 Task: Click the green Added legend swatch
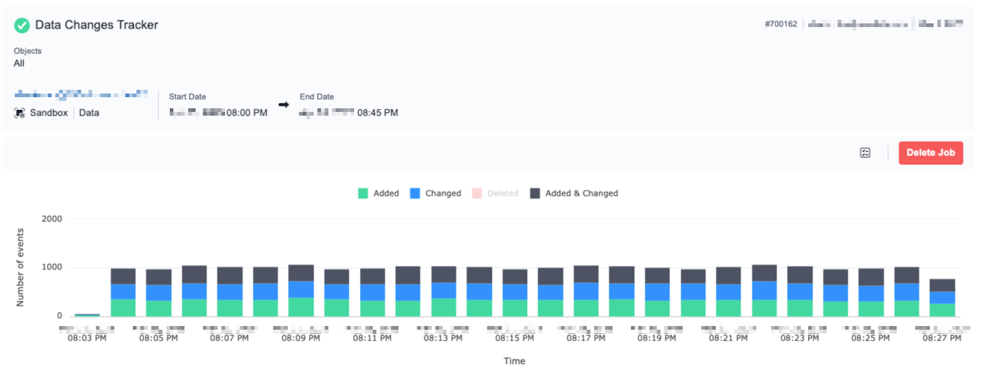pyautogui.click(x=363, y=193)
